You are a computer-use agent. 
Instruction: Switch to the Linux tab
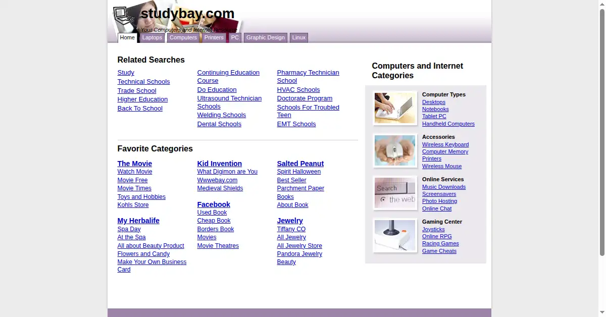pos(299,38)
